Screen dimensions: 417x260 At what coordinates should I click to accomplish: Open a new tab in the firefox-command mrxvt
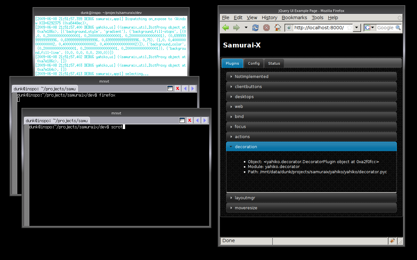coord(170,88)
